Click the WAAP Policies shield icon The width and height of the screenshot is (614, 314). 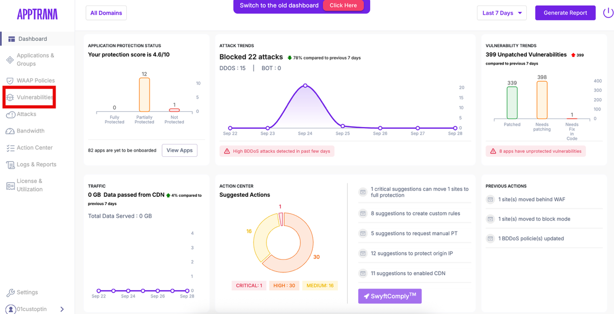[10, 81]
